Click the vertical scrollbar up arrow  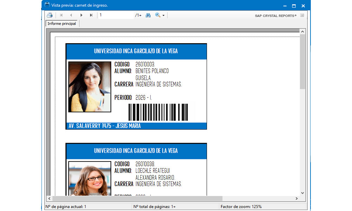302,32
